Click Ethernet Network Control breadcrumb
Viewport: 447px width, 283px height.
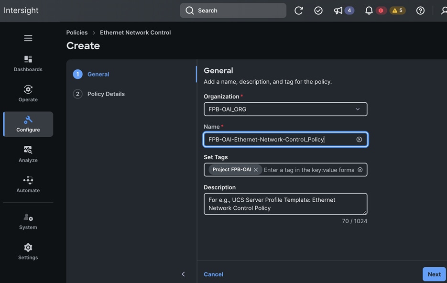(135, 33)
